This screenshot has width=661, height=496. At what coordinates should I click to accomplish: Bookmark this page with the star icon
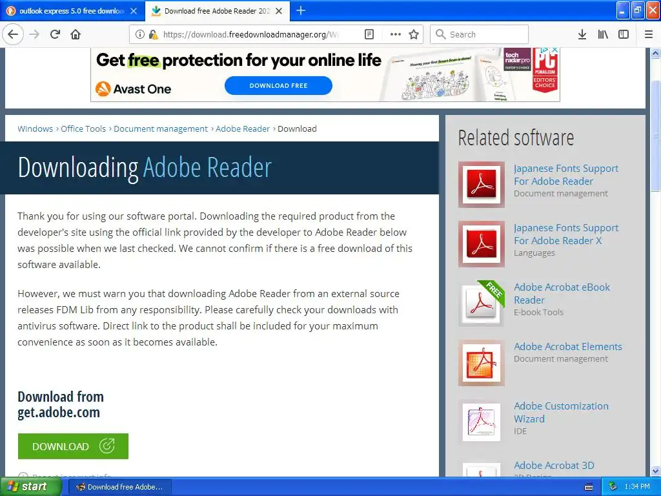(x=414, y=34)
